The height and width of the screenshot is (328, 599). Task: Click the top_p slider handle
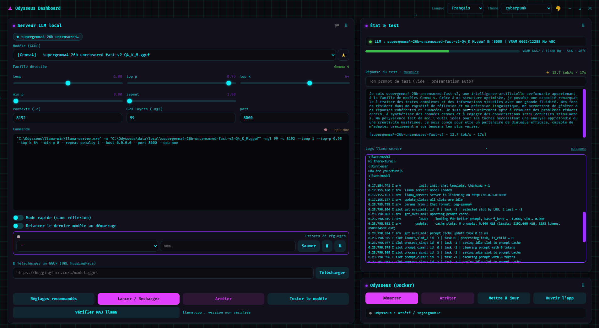tap(229, 83)
